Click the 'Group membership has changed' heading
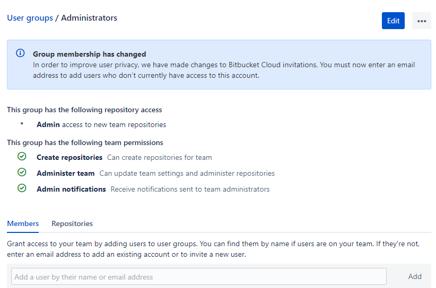Viewport: 436px width, 288px height. coord(89,54)
